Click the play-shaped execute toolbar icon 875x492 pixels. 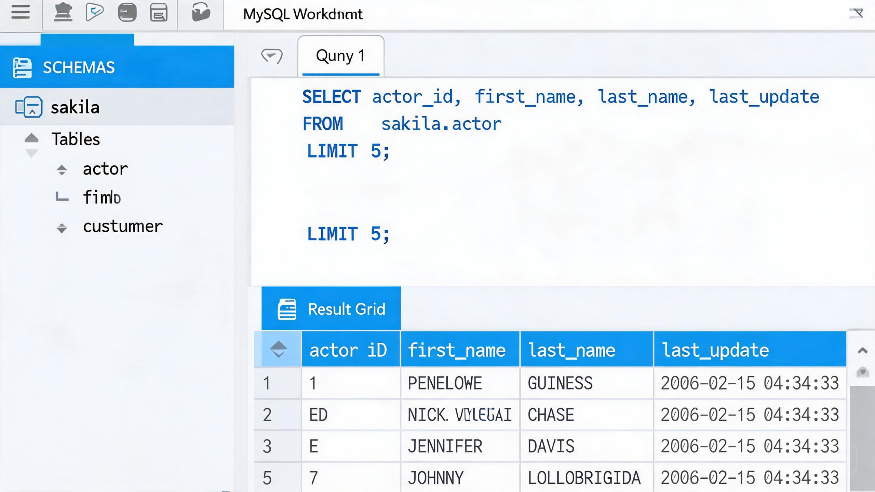pyautogui.click(x=94, y=12)
